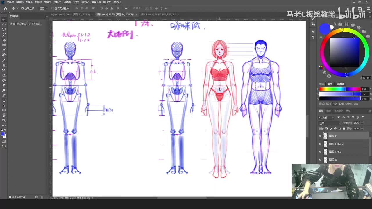Click the 滑块 button in color panel
Image resolution: width=372 pixels, height=209 pixels.
tap(330, 84)
